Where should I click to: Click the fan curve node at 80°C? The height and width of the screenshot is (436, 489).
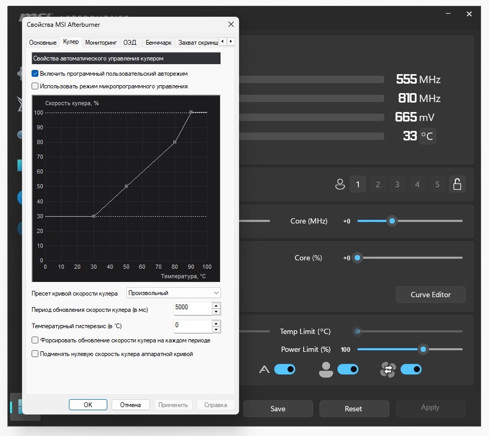[x=175, y=142]
